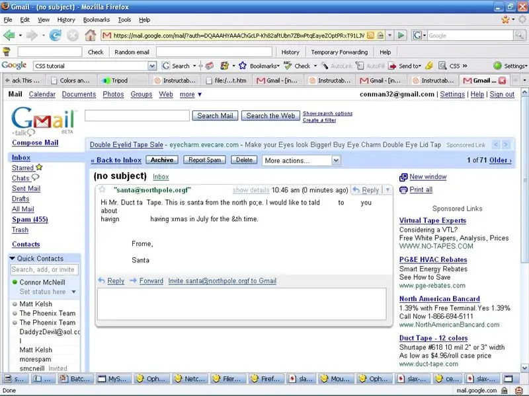Click the magnifier icon in Firefox search box
The height and width of the screenshot is (396, 529).
click(519, 36)
